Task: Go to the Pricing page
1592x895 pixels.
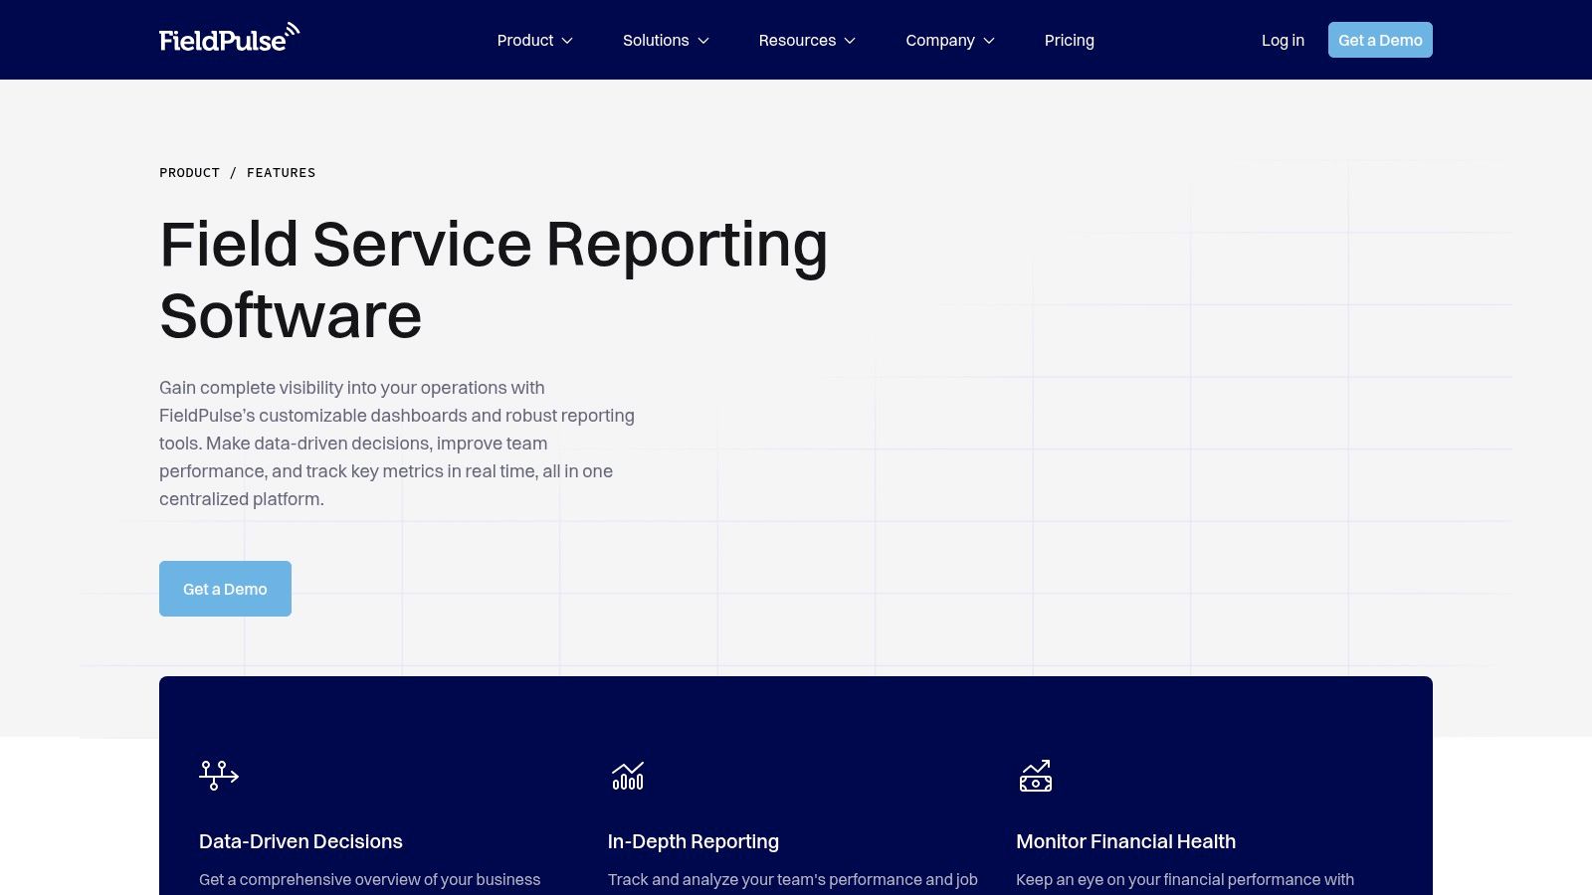Action: (1070, 40)
